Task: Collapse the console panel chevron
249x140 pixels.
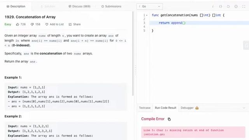Action: pos(244,108)
